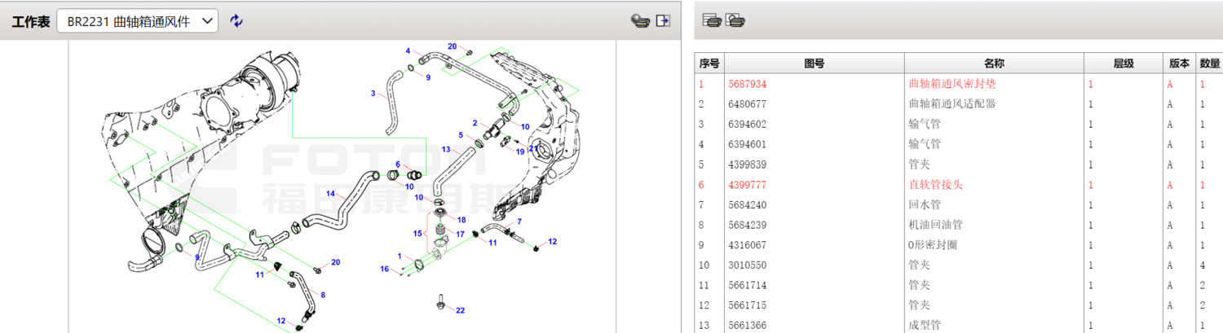The image size is (1223, 333).
Task: Sort by the 图号 column header
Action: pos(814,64)
